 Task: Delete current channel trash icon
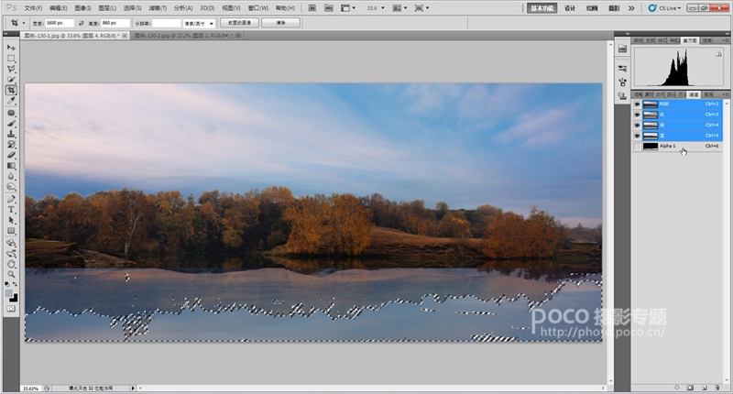click(717, 388)
